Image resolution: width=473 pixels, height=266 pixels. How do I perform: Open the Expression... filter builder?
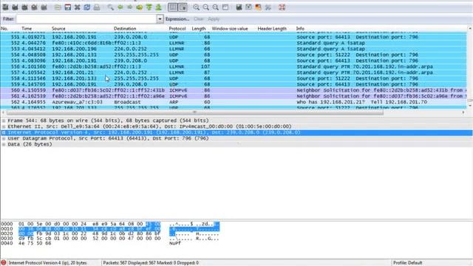pos(177,19)
